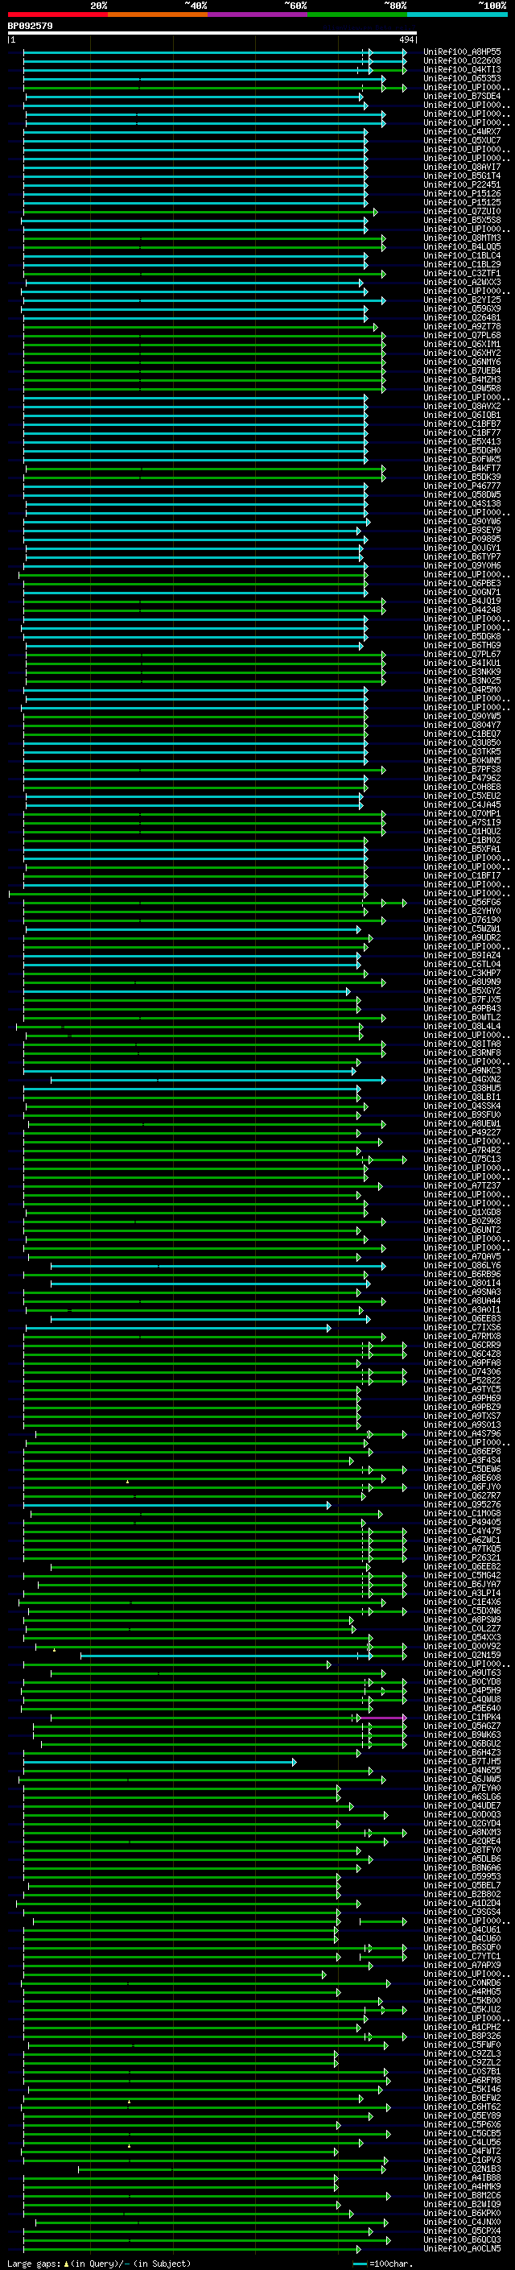Select the UniRef100_C3KHP7 label

tap(462, 973)
